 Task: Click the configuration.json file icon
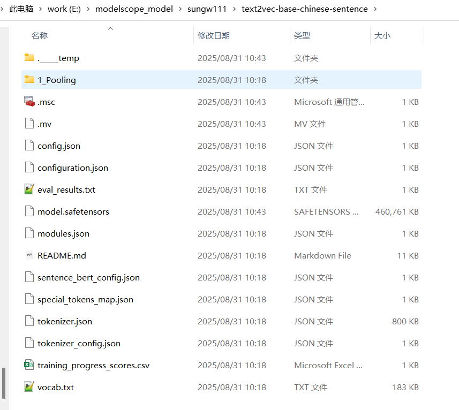29,167
